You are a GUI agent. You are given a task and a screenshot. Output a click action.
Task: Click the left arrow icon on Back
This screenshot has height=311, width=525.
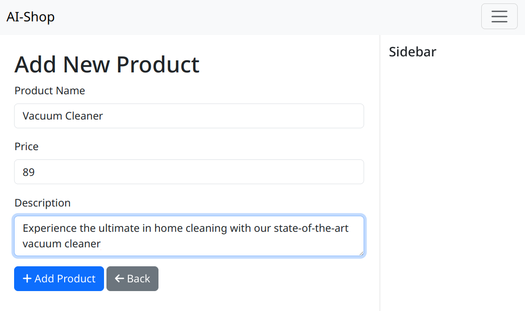pyautogui.click(x=119, y=278)
